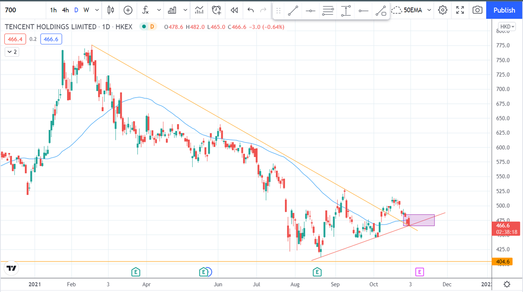This screenshot has width=523, height=292.
Task: Switch to the 1h timeframe
Action: (53, 10)
